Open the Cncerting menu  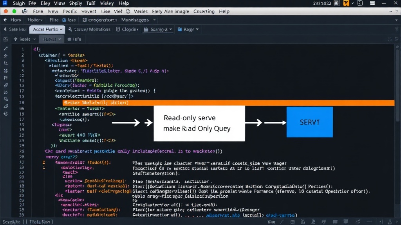click(204, 11)
